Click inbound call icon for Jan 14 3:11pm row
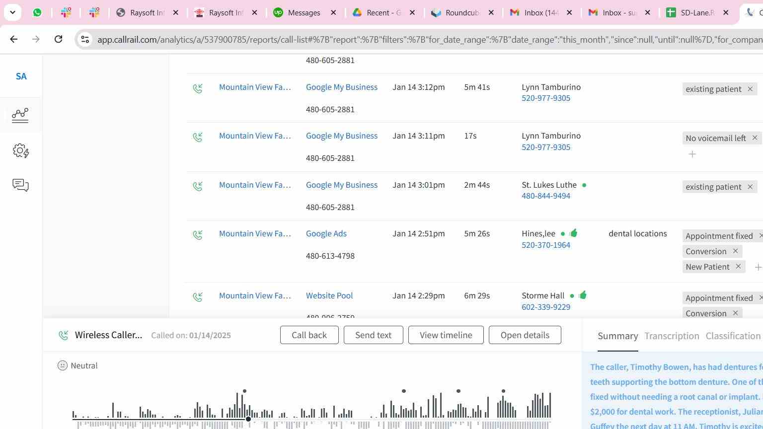 pos(198,137)
